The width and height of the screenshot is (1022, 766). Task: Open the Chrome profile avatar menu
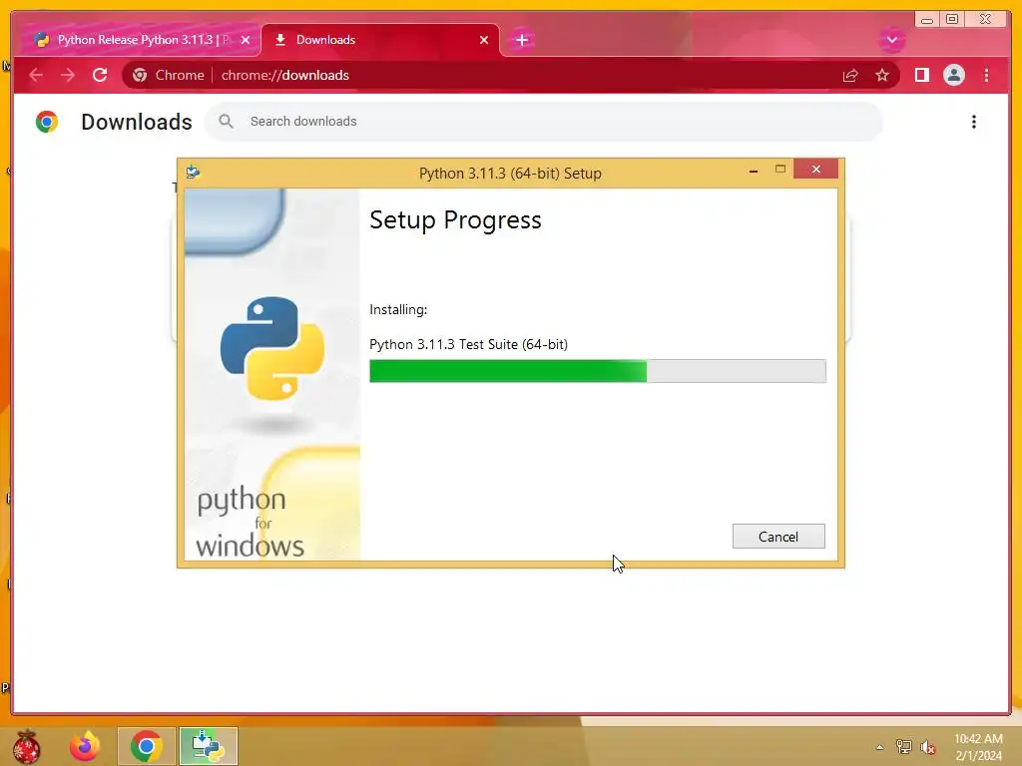[x=953, y=75]
